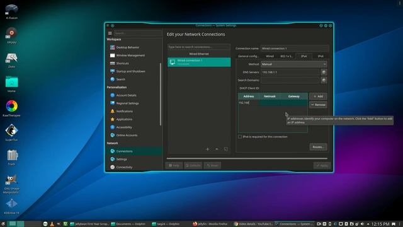Open Applications settings

(124, 119)
